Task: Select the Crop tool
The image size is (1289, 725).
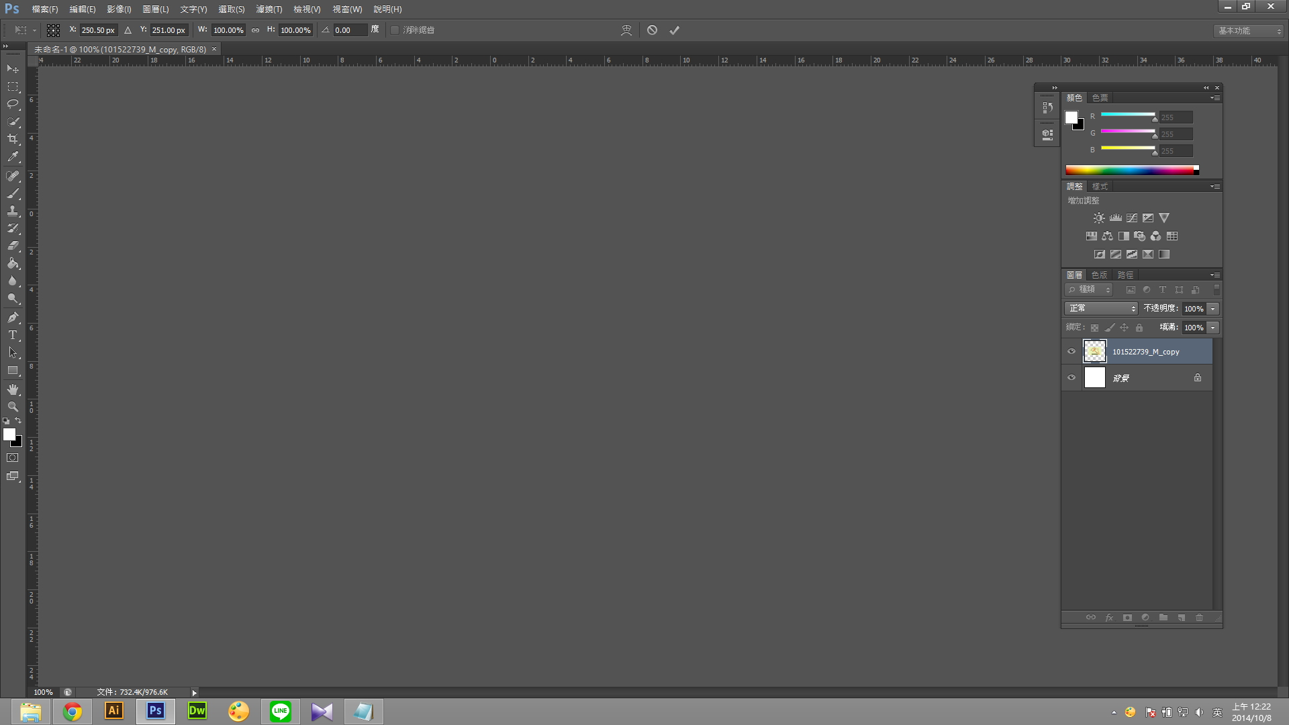Action: (13, 139)
